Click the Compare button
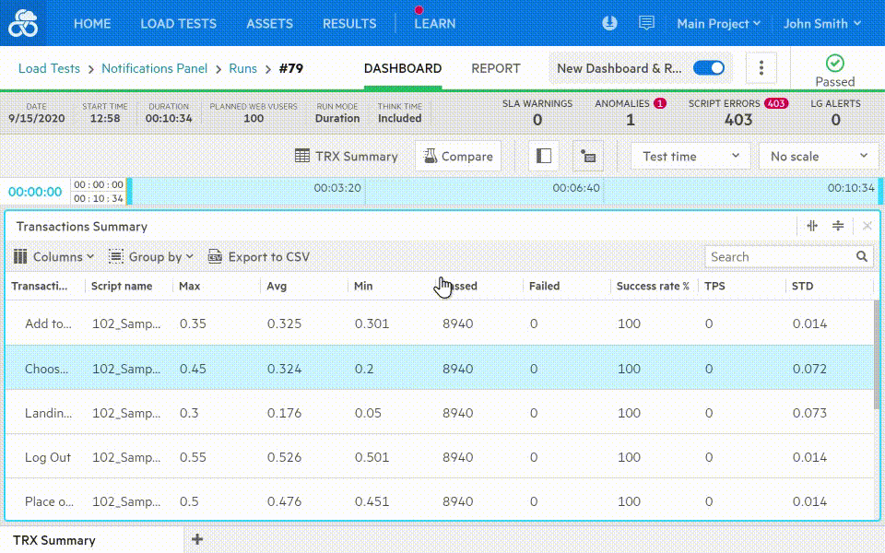Image resolution: width=885 pixels, height=553 pixels. coord(458,157)
